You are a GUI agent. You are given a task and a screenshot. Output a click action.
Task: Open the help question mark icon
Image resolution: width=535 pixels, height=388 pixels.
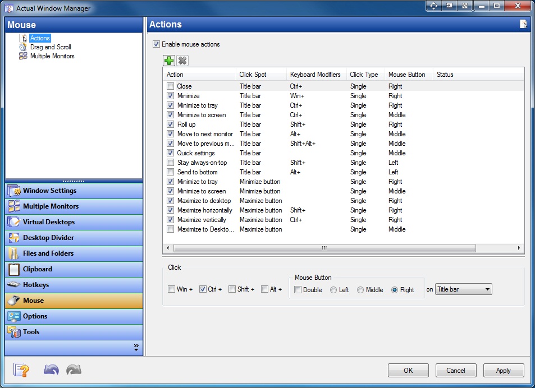click(x=21, y=370)
